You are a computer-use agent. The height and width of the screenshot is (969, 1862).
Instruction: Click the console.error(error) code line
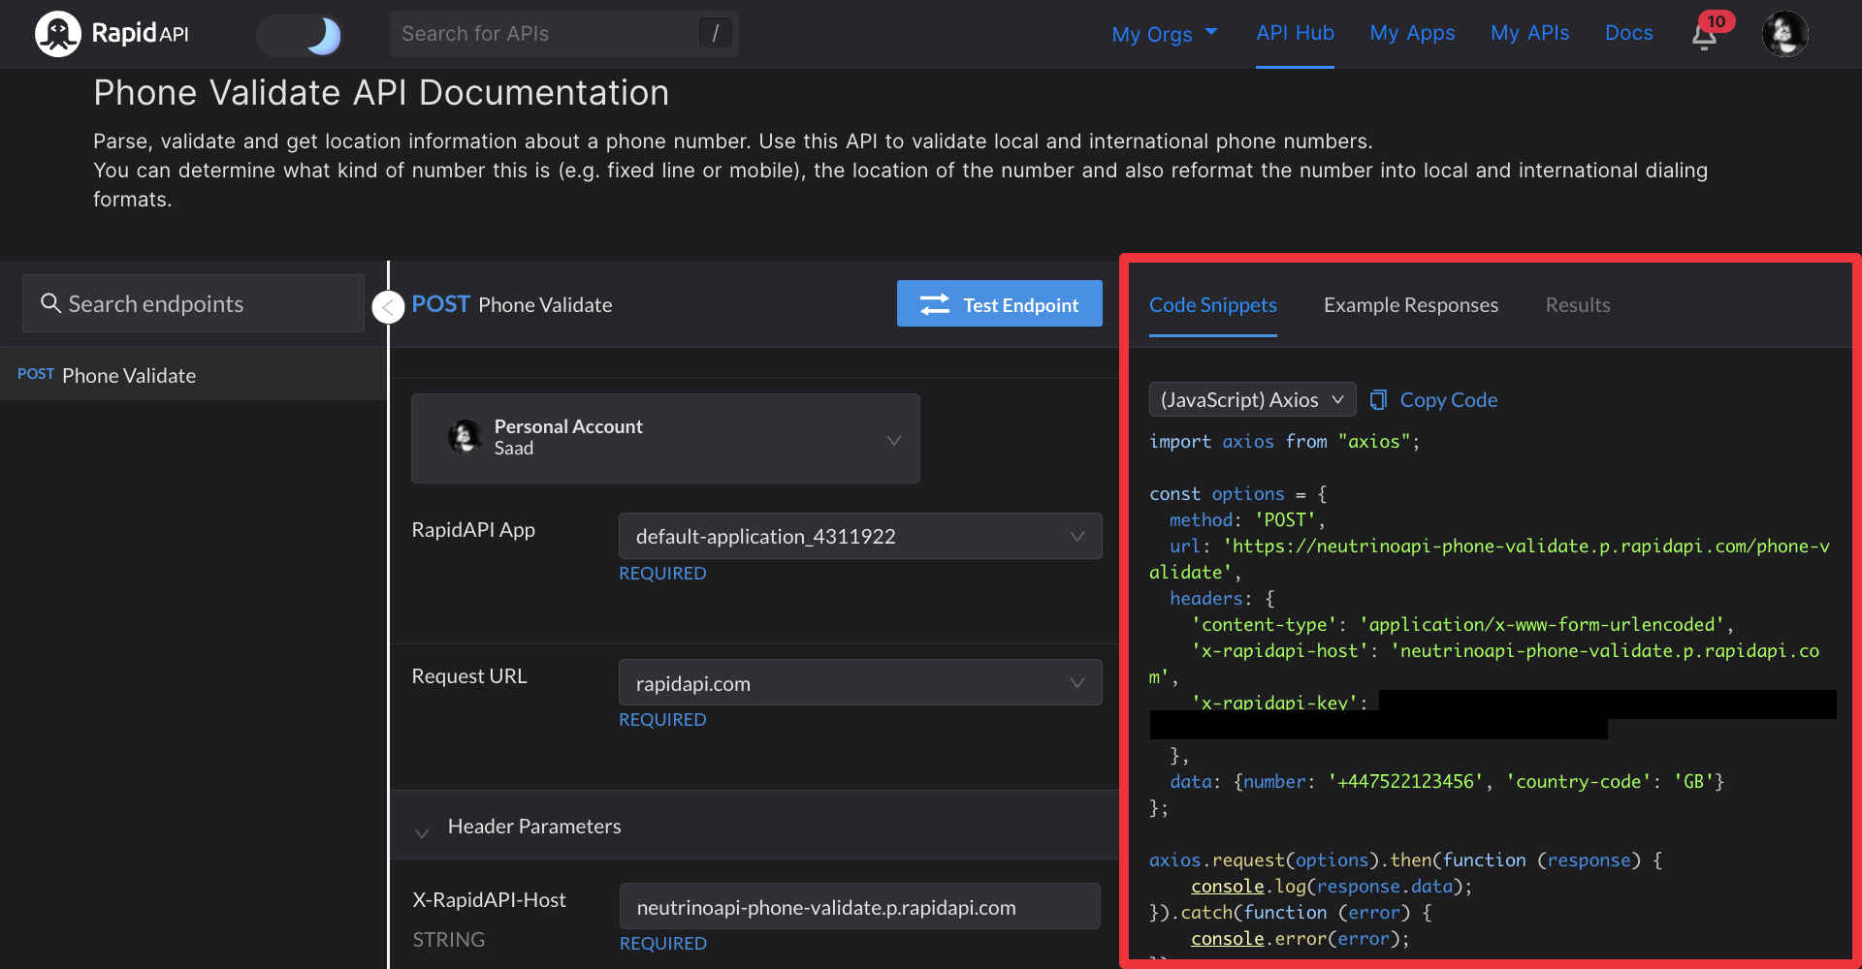click(x=1300, y=939)
